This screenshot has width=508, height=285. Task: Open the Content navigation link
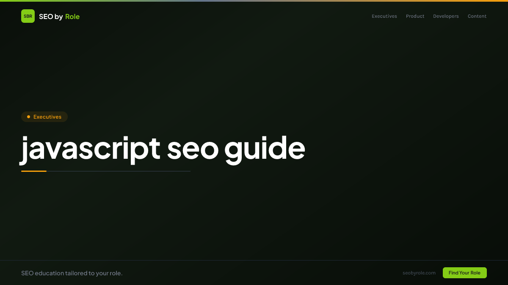(x=477, y=16)
